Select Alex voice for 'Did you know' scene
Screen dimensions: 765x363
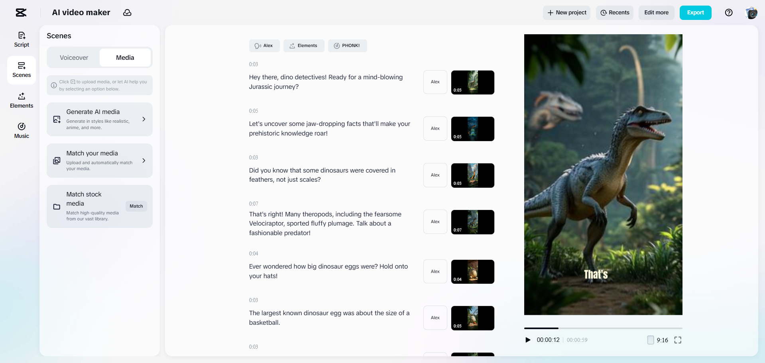tap(435, 175)
